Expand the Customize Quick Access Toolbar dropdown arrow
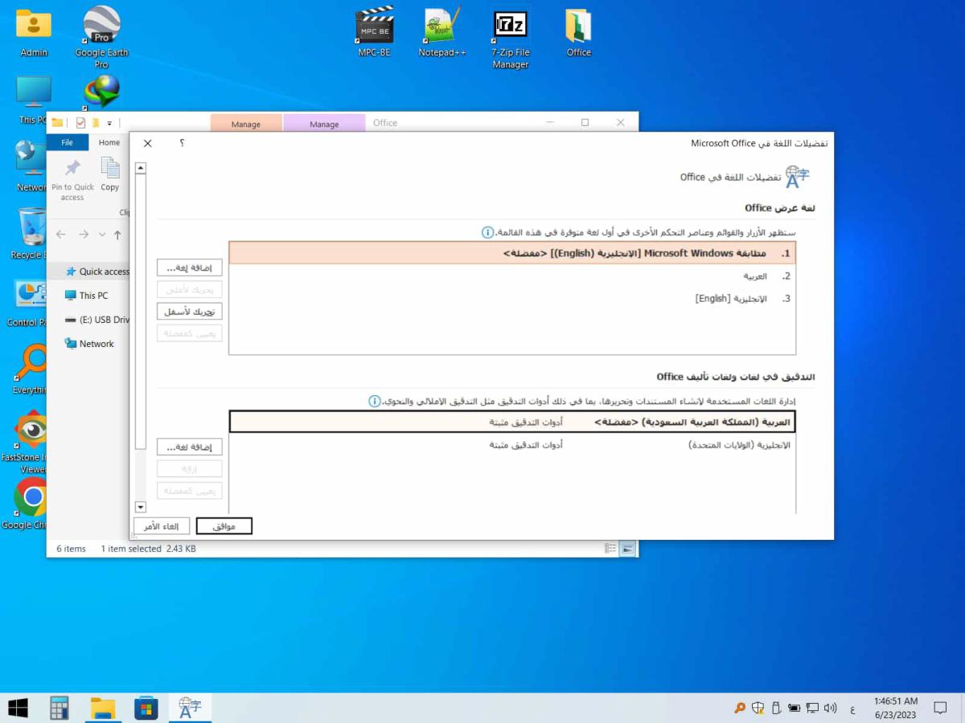Screen dimensions: 965x723 tap(109, 124)
